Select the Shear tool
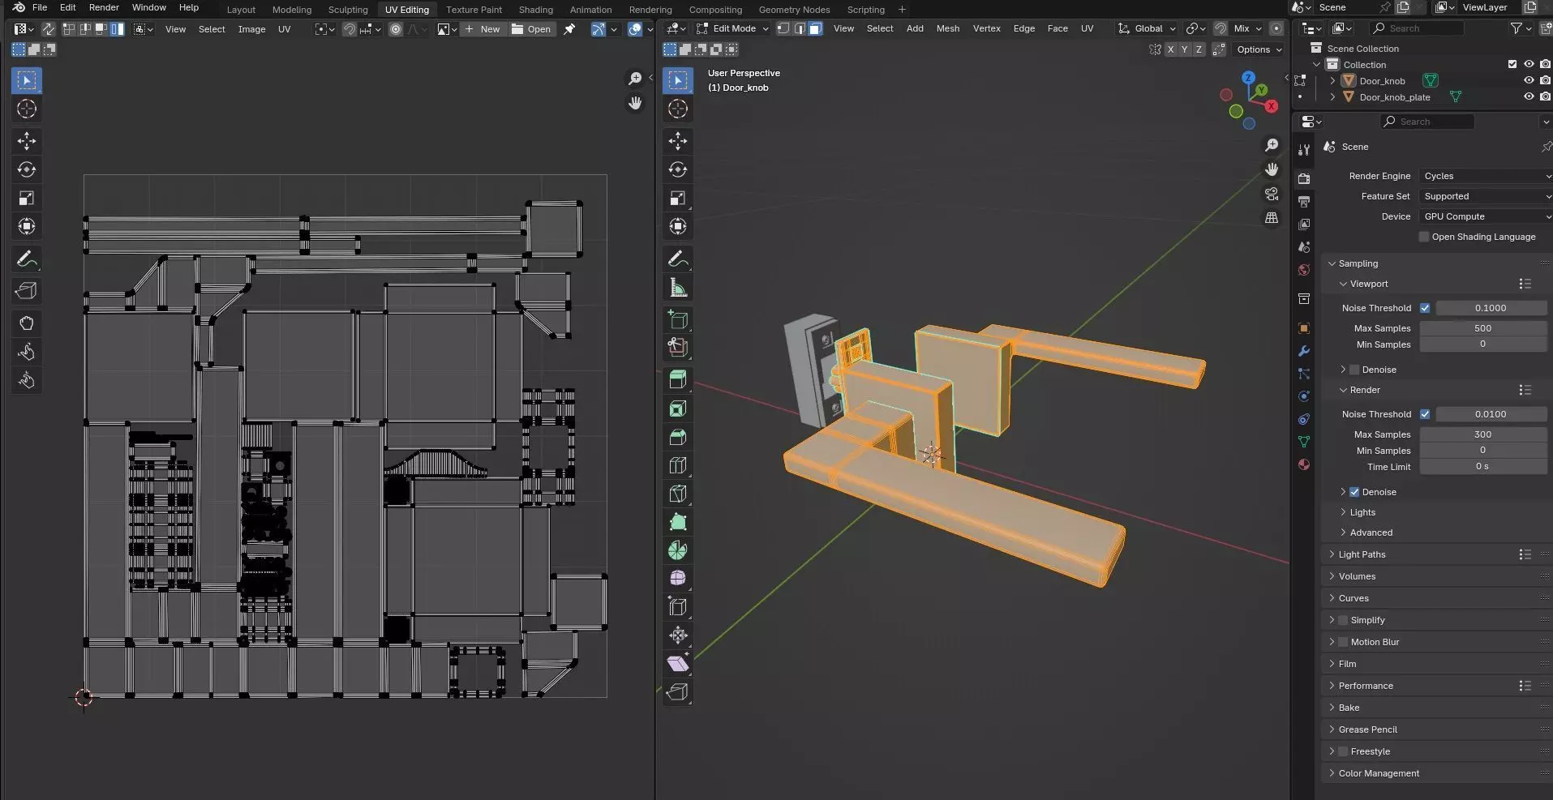1553x800 pixels. (x=678, y=664)
